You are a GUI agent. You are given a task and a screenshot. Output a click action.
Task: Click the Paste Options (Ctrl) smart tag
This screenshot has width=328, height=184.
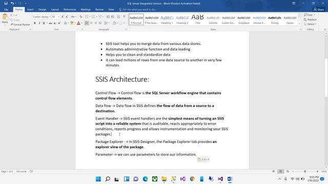203,159
